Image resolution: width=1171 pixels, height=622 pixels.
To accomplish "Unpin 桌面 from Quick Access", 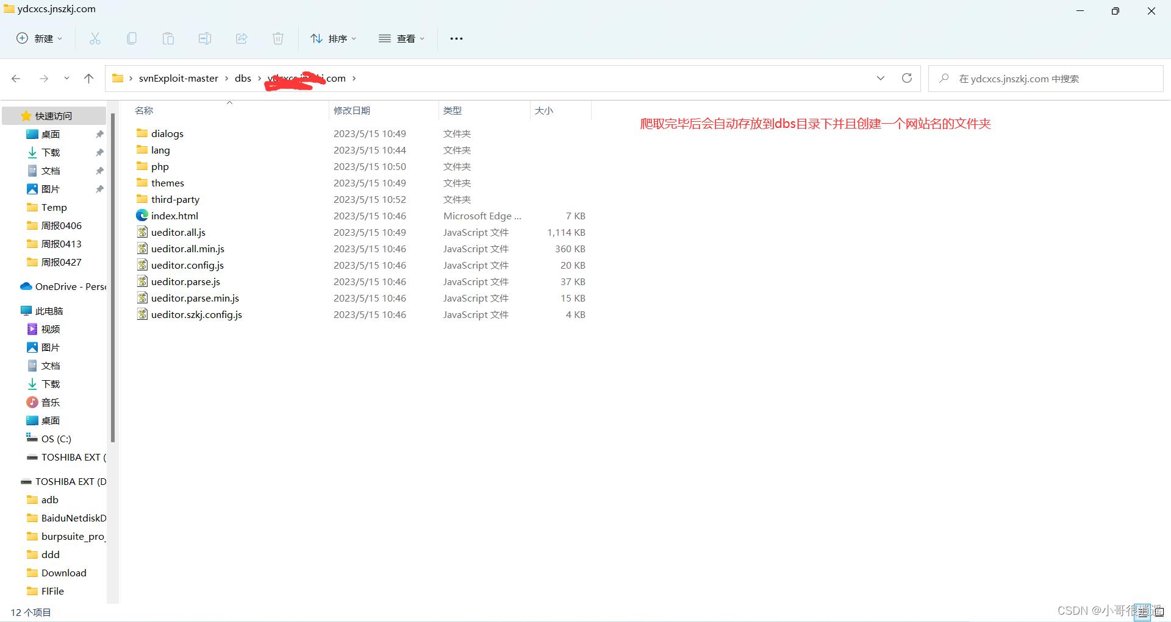I will click(x=99, y=134).
